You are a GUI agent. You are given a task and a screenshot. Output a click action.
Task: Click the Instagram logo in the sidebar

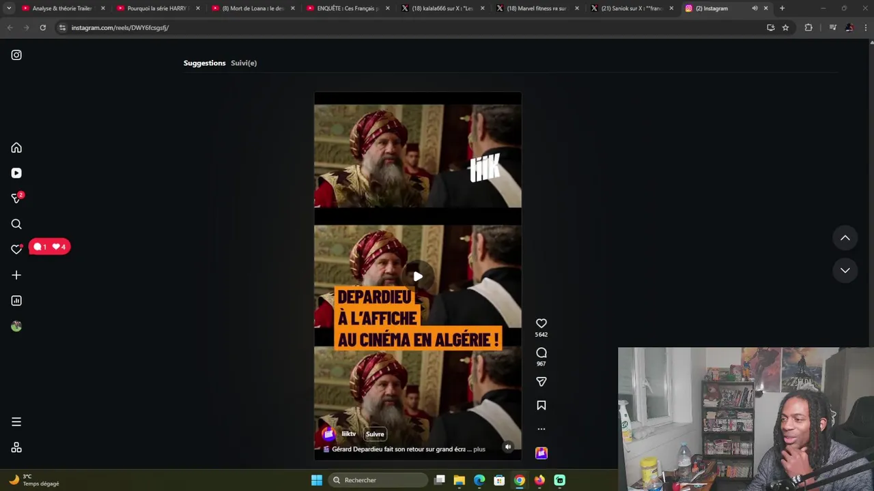16,55
